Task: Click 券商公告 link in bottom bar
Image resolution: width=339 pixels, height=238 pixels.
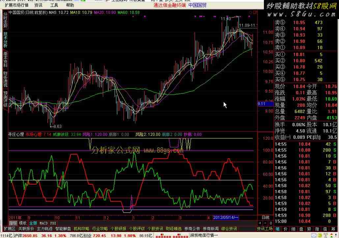Action: [x=192, y=228]
